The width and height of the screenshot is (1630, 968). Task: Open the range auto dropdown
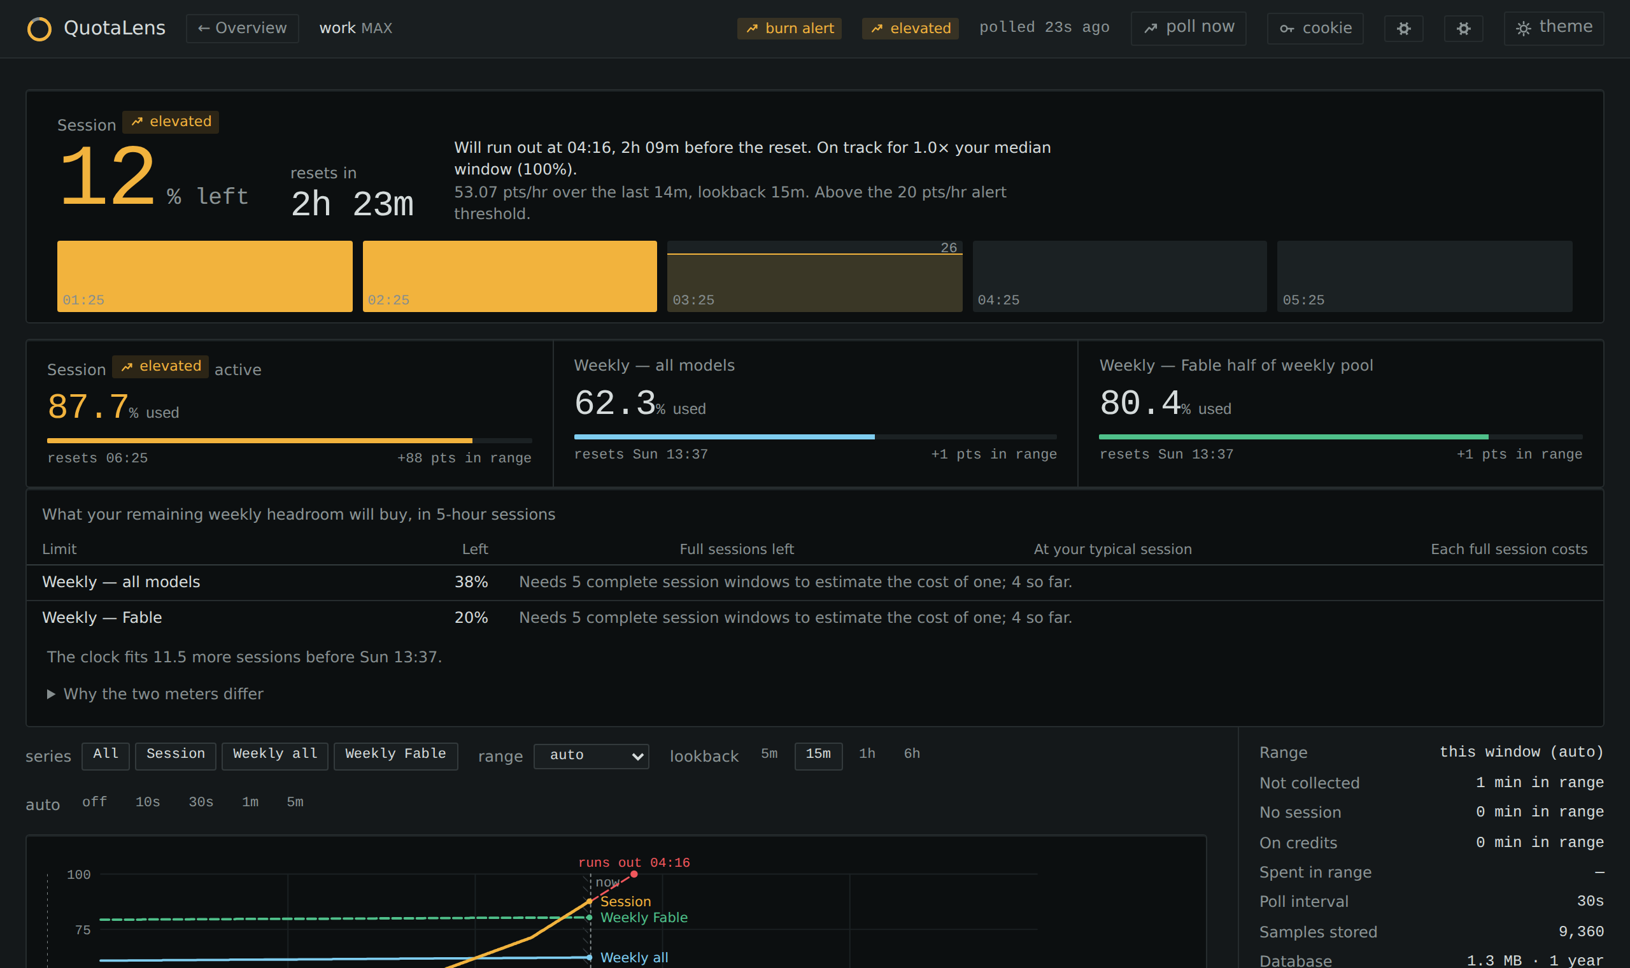tap(592, 756)
